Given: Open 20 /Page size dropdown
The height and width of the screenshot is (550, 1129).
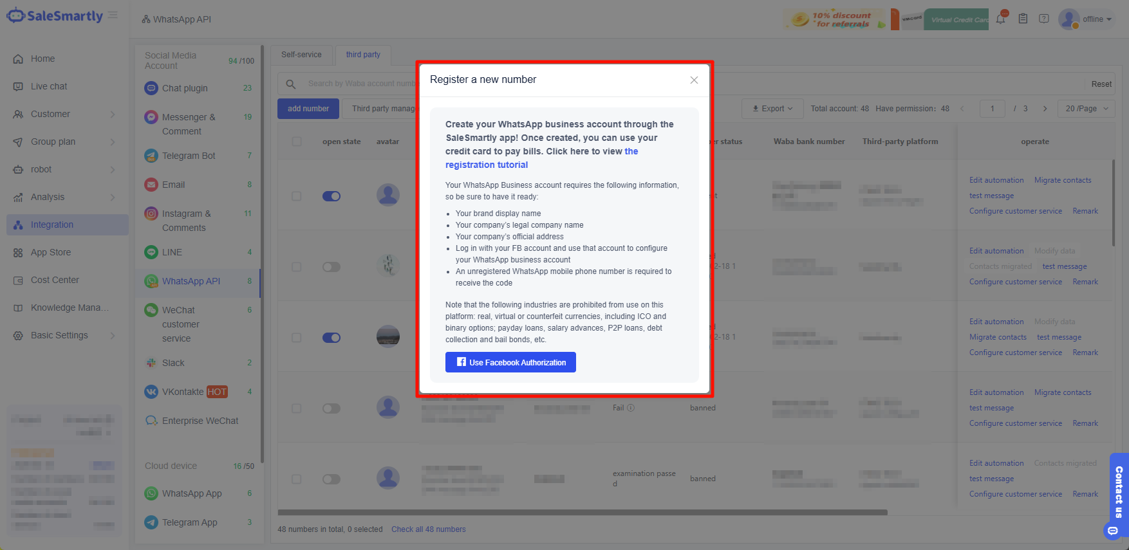Looking at the screenshot, I should coord(1087,109).
